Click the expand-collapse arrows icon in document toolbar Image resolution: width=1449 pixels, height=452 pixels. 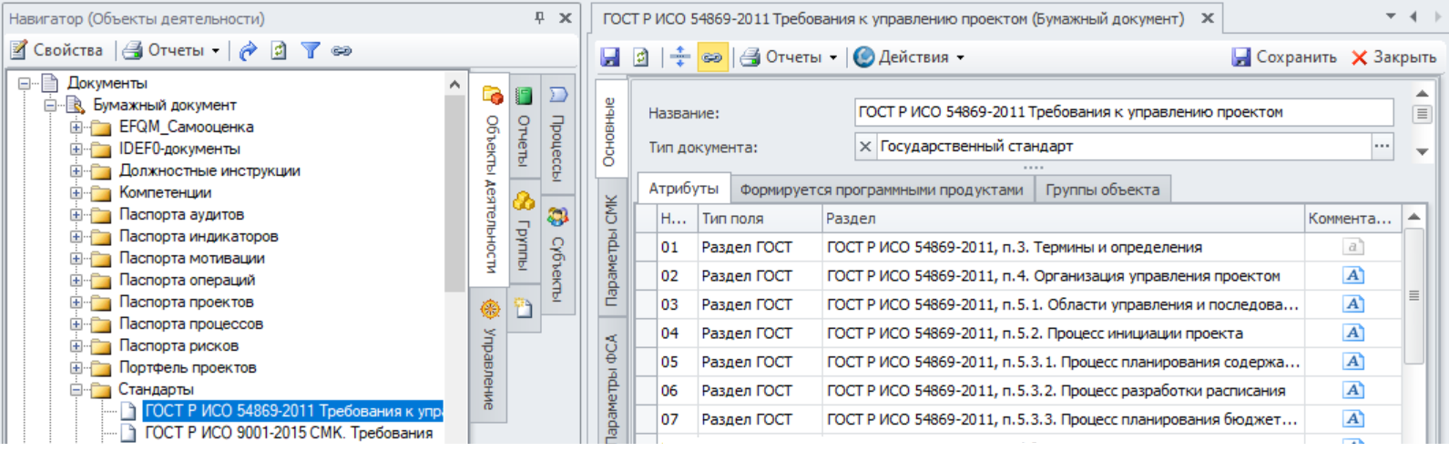[679, 57]
